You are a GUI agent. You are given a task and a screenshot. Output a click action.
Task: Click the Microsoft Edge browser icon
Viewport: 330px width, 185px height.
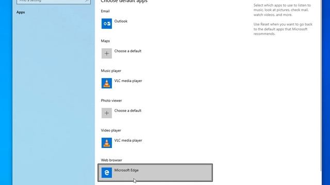click(x=107, y=173)
